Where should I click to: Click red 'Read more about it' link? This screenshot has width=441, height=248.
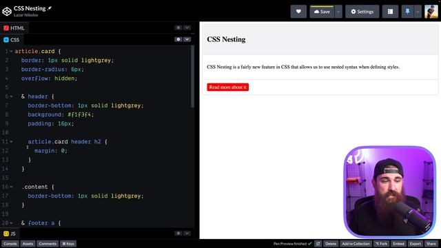point(228,87)
